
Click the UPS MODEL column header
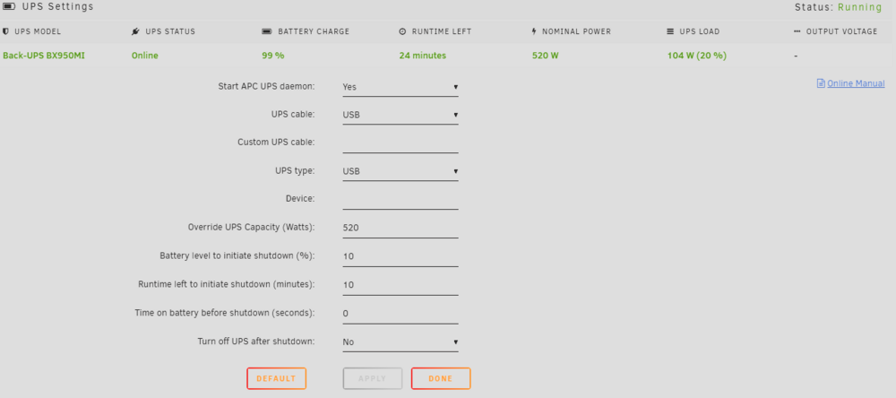click(38, 31)
